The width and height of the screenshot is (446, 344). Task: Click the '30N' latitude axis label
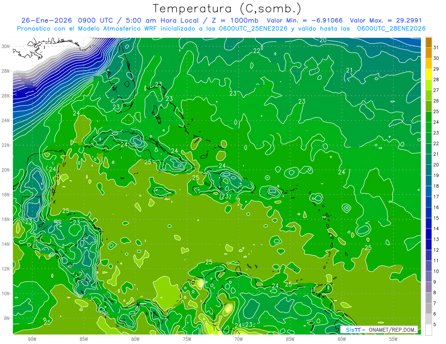pyautogui.click(x=6, y=46)
